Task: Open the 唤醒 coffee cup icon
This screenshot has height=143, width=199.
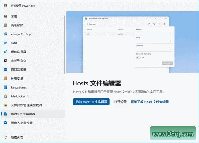Action: coord(6,43)
